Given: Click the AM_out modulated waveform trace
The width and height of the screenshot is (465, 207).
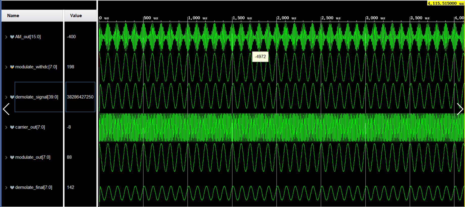Looking at the screenshot, I should tap(282, 37).
